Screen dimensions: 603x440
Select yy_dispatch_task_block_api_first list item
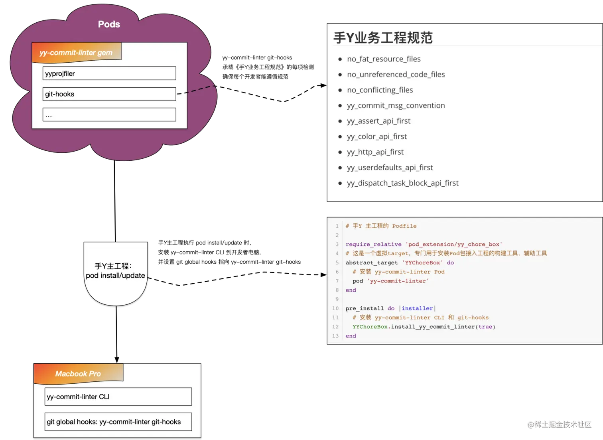pyautogui.click(x=402, y=183)
